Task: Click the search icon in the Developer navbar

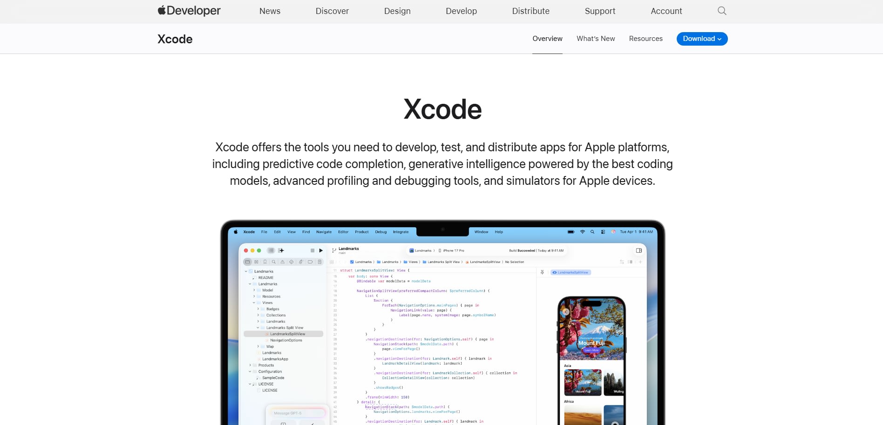Action: (x=721, y=11)
